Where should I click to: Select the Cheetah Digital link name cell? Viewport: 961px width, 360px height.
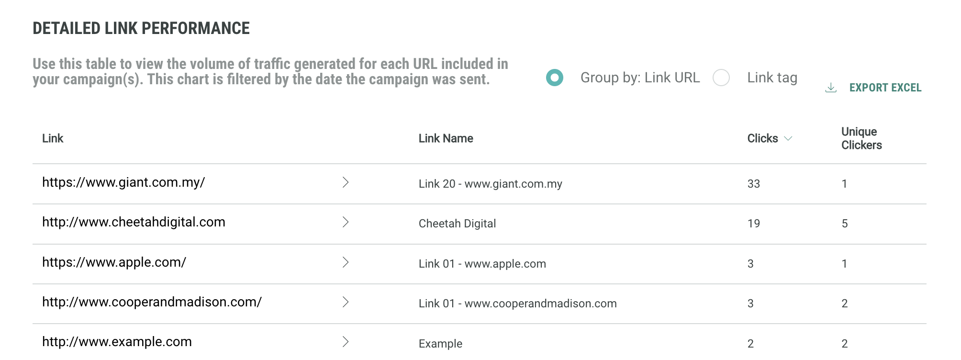point(457,224)
